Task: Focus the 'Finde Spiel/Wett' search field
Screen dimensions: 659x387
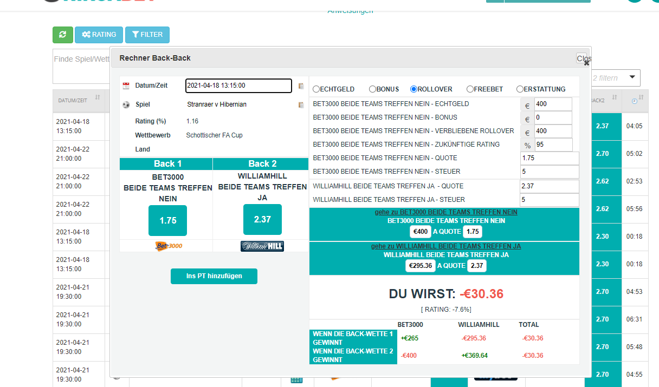Action: coord(81,67)
